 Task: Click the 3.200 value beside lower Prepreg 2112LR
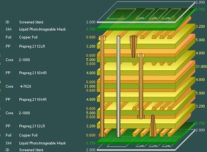pos(91,126)
